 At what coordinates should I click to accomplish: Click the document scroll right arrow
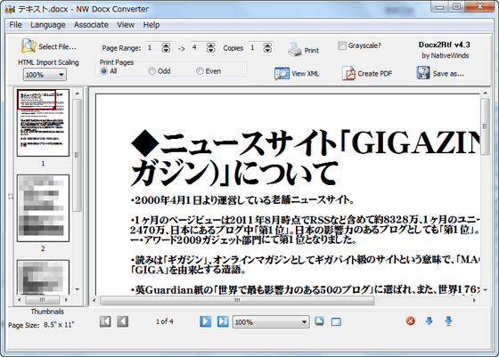pyautogui.click(x=474, y=300)
